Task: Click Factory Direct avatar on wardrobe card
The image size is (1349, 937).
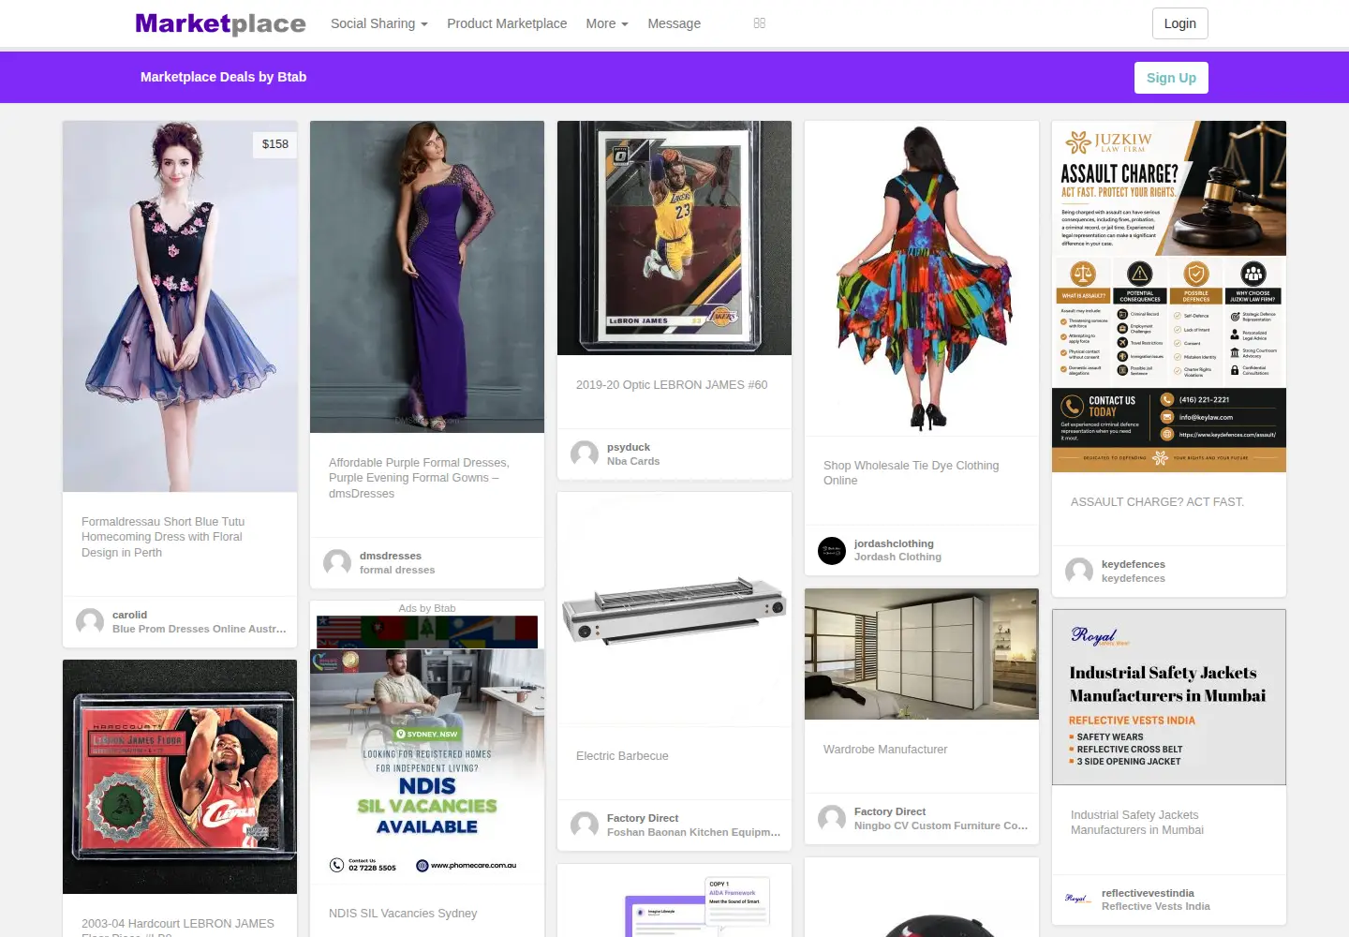Action: 832,819
